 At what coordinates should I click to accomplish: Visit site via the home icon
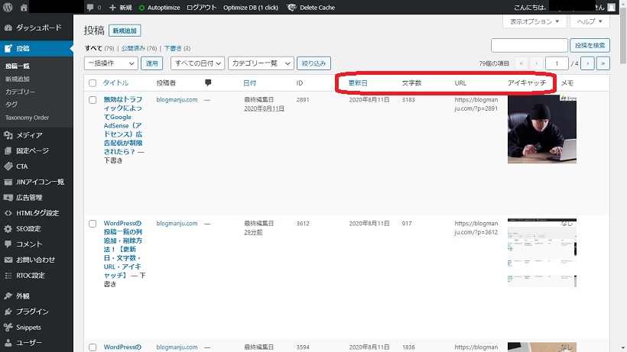tap(24, 7)
